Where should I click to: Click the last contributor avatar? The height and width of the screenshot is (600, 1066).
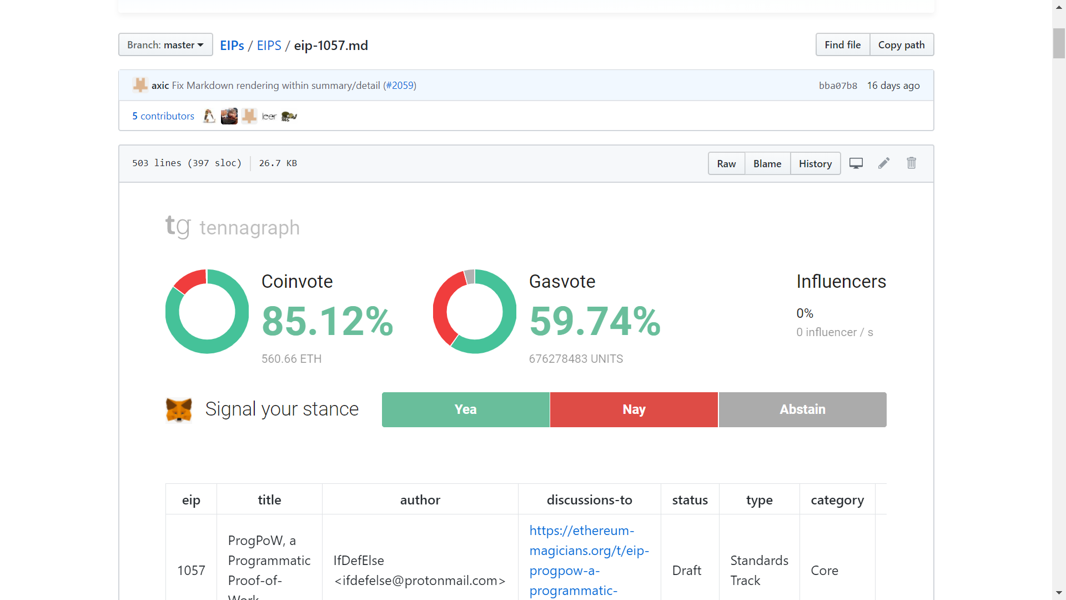289,116
